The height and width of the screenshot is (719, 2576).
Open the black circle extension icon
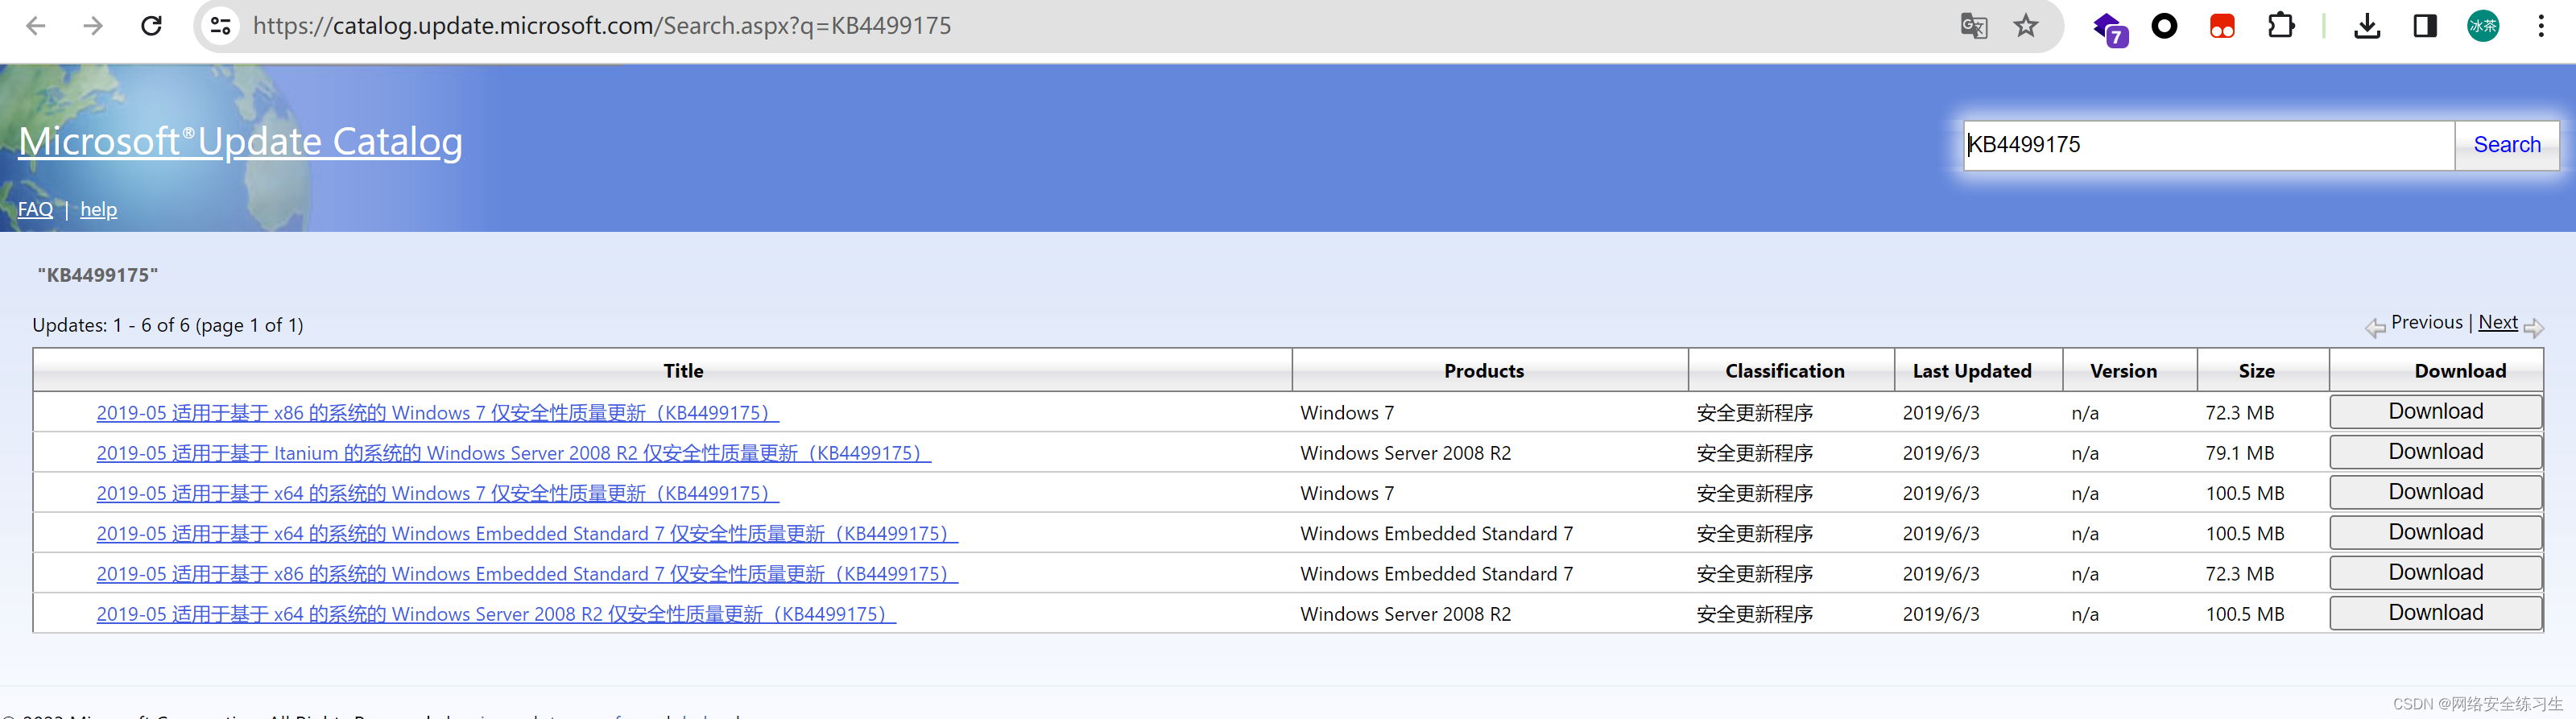pyautogui.click(x=2164, y=26)
